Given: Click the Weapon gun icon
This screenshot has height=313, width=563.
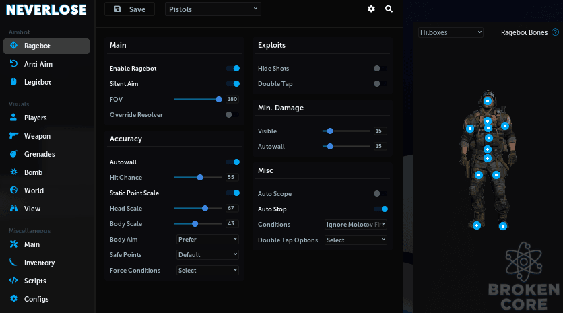Looking at the screenshot, I should click(13, 136).
